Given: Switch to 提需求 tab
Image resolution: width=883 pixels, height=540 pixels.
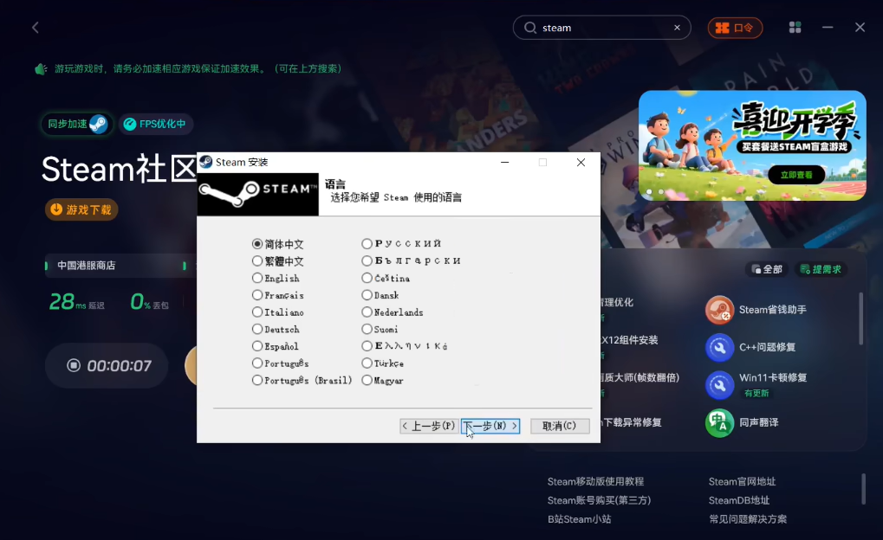Looking at the screenshot, I should tap(820, 269).
